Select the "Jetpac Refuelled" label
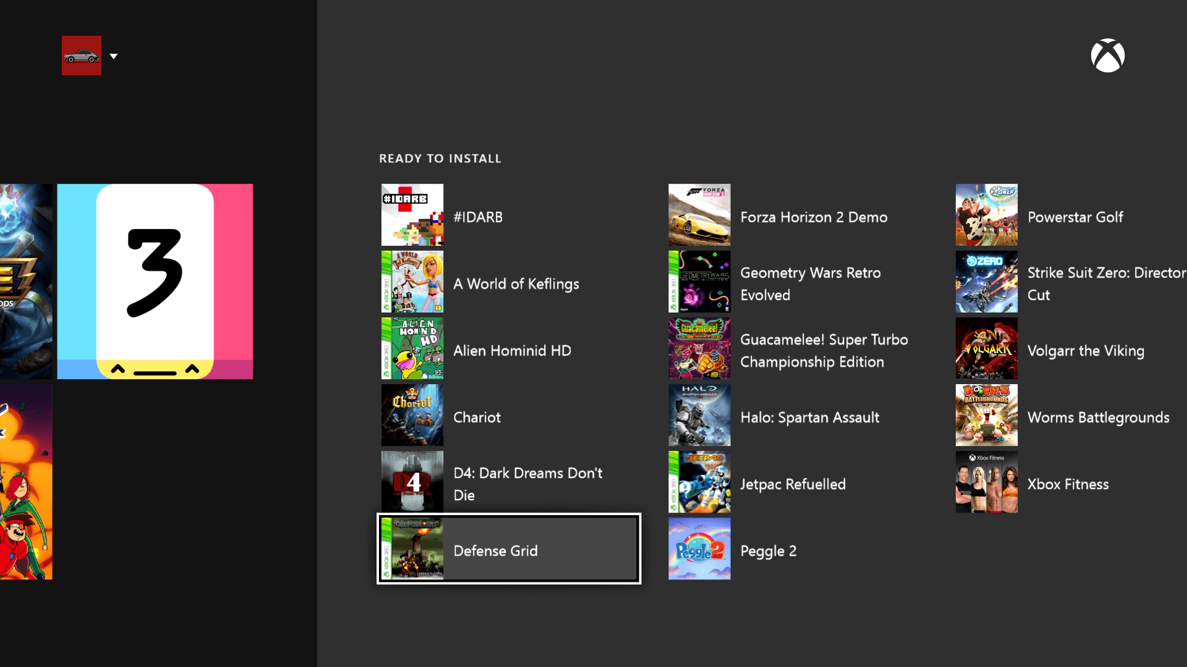 [x=793, y=484]
